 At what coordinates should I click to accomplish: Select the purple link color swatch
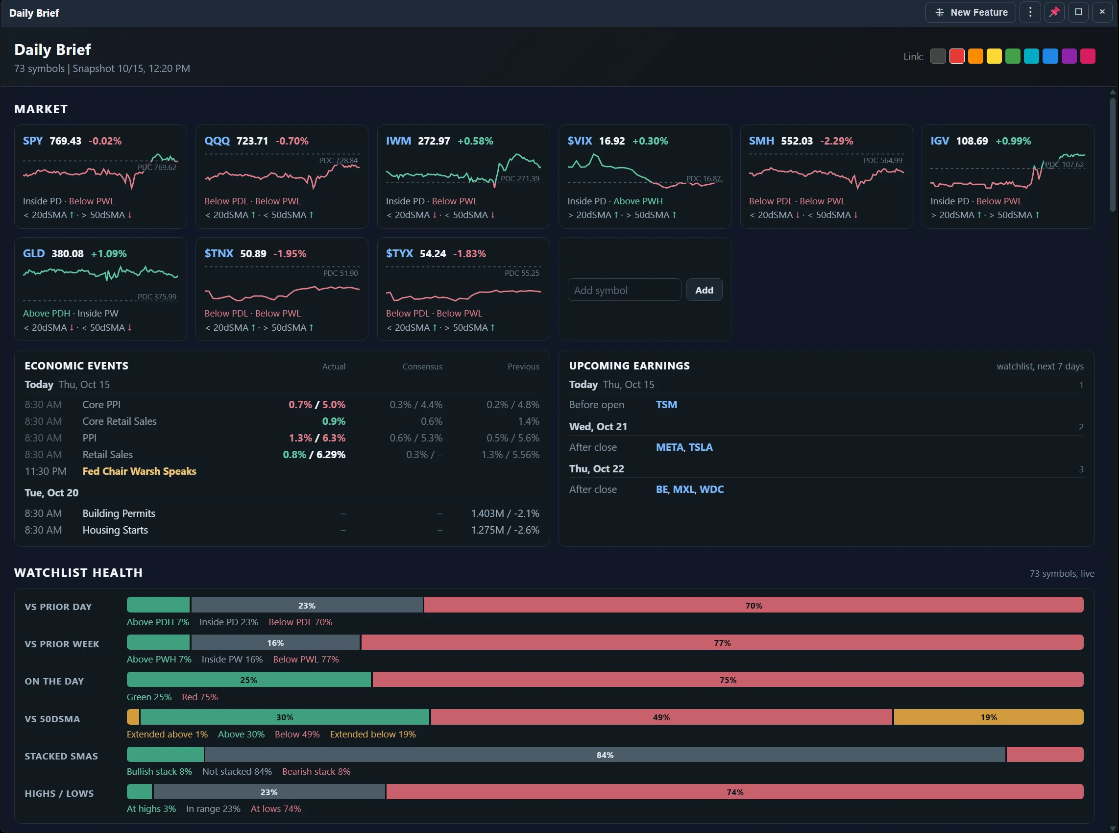1069,56
